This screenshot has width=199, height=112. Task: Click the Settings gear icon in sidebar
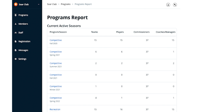click(x=16, y=59)
